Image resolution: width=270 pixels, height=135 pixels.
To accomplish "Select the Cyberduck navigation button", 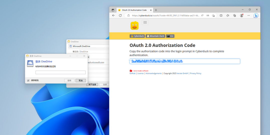I will (x=137, y=36).
